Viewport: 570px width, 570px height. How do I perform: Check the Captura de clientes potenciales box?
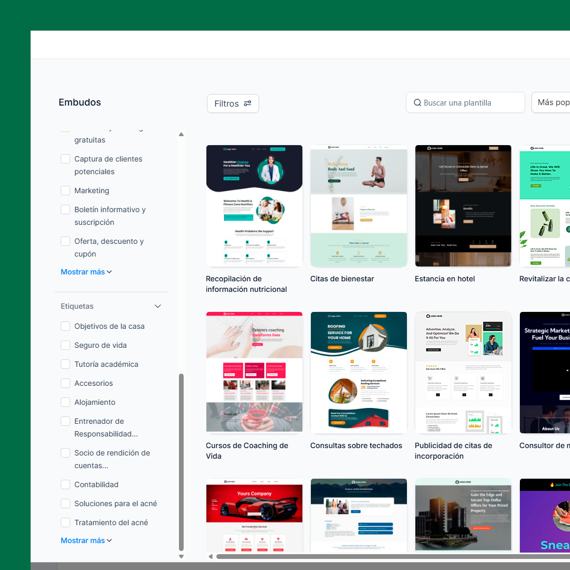tap(65, 159)
